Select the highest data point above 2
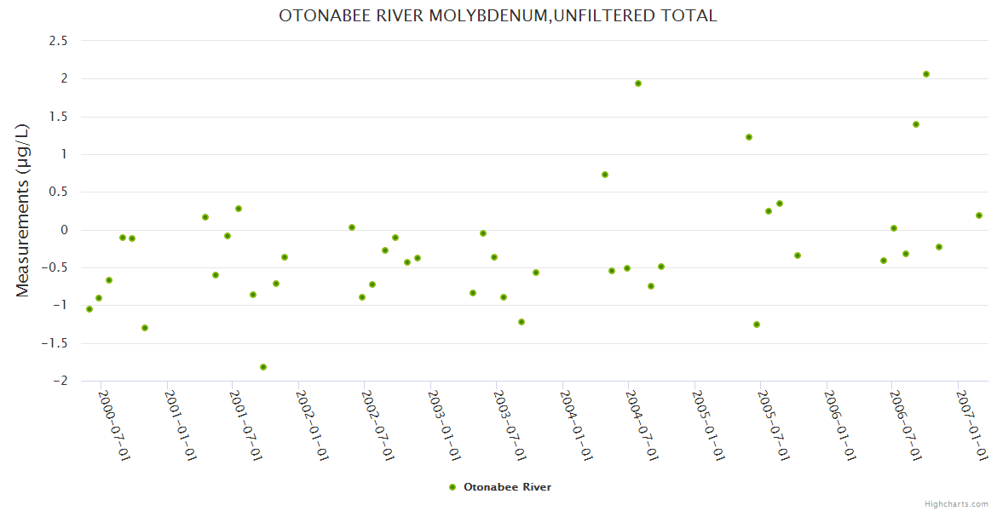The height and width of the screenshot is (511, 997). point(926,74)
